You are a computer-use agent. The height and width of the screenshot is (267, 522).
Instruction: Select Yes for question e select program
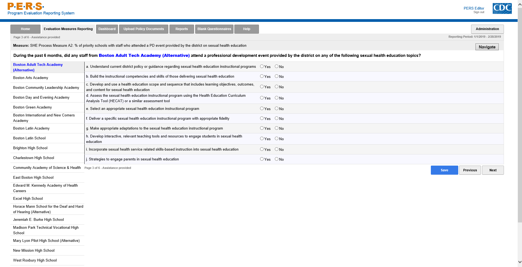click(262, 108)
